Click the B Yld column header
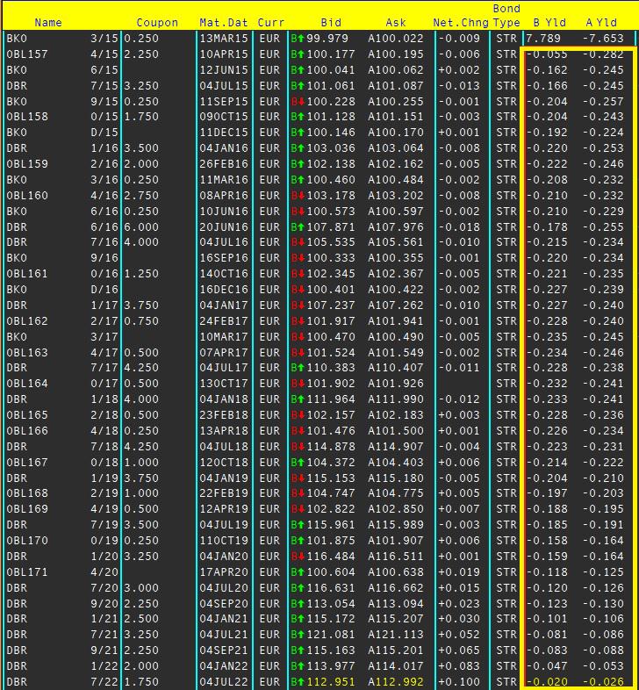639x690 pixels. 549,23
